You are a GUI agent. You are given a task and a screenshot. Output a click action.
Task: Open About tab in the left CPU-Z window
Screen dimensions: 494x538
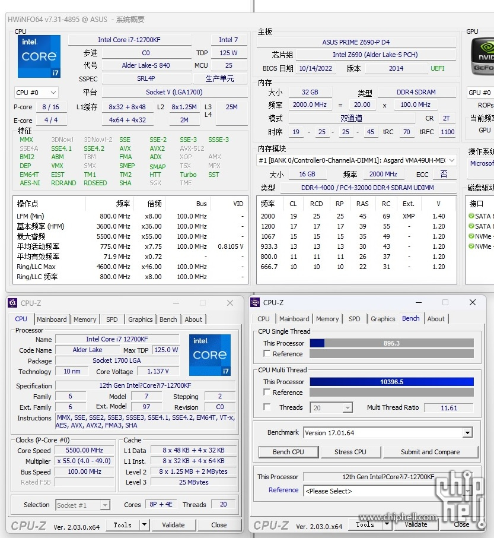point(193,319)
